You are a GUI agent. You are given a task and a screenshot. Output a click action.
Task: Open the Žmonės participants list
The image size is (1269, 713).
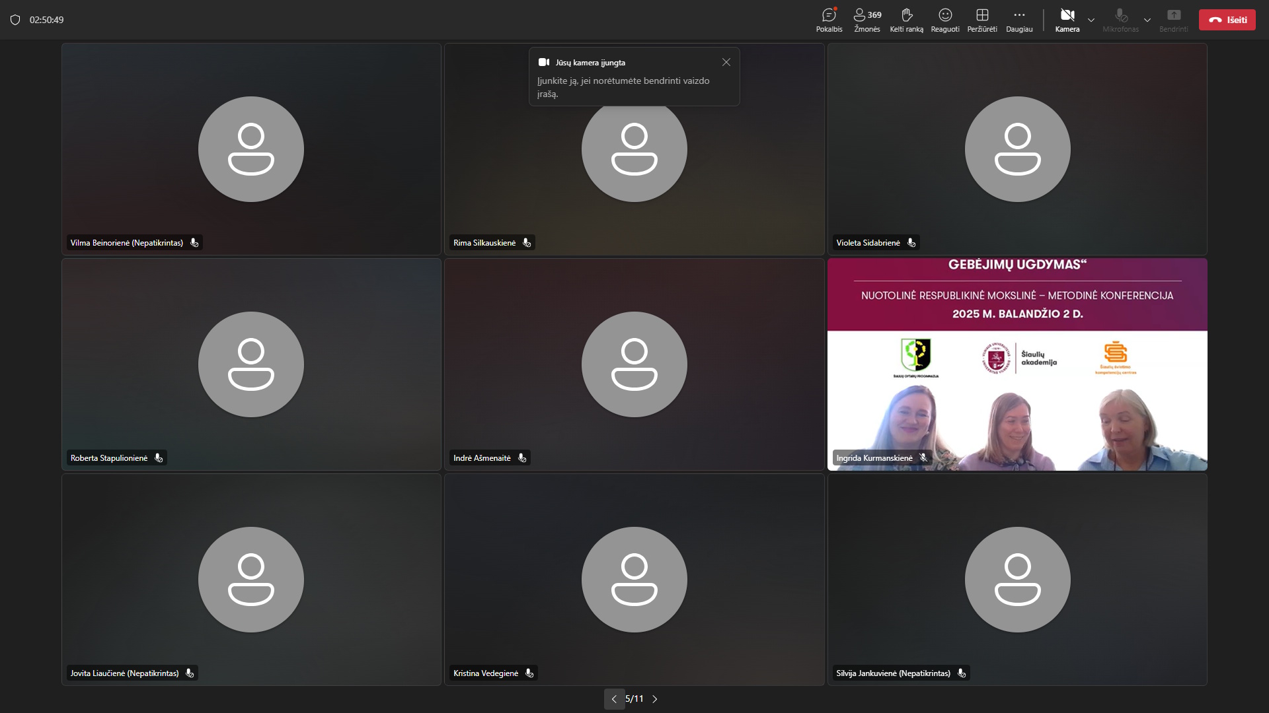pos(866,20)
